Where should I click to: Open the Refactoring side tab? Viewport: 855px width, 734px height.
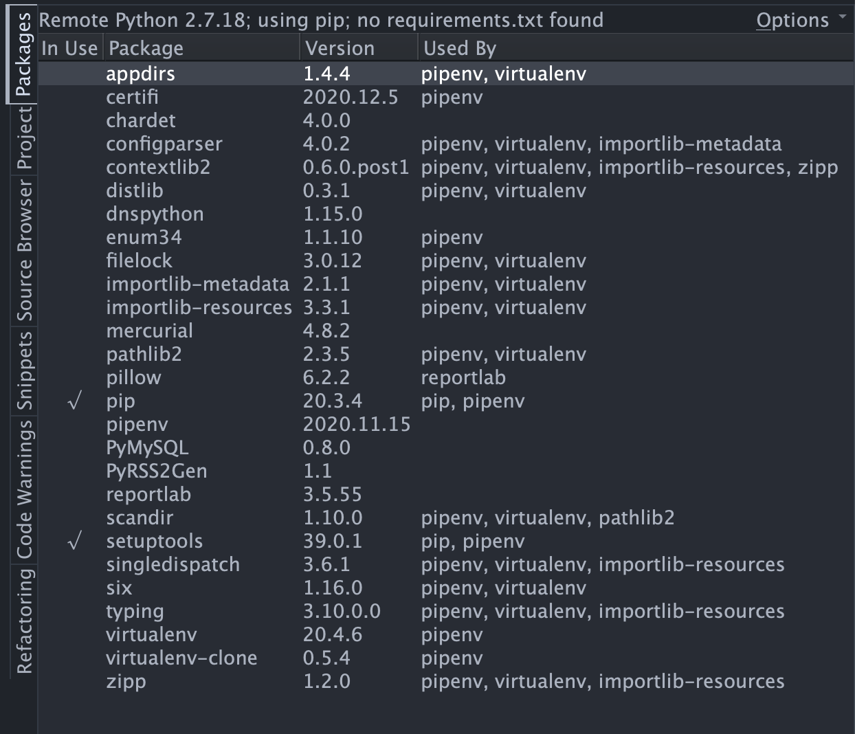[24, 621]
